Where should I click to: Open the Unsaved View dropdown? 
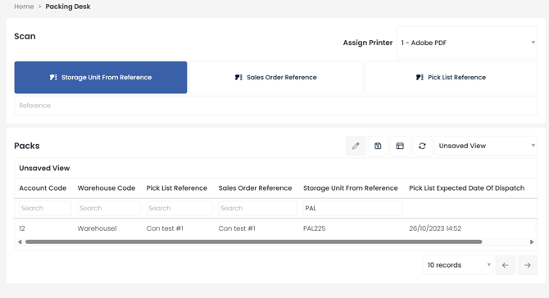click(486, 146)
